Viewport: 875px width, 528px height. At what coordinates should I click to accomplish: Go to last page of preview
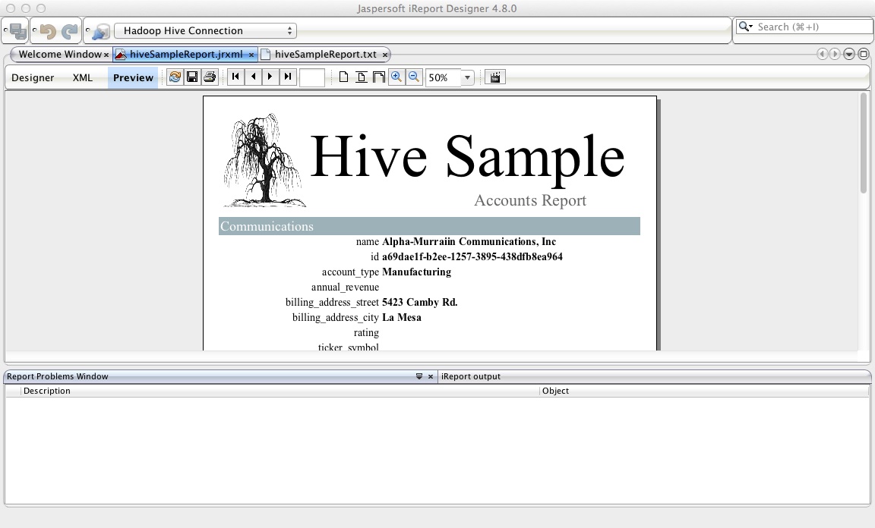(287, 77)
